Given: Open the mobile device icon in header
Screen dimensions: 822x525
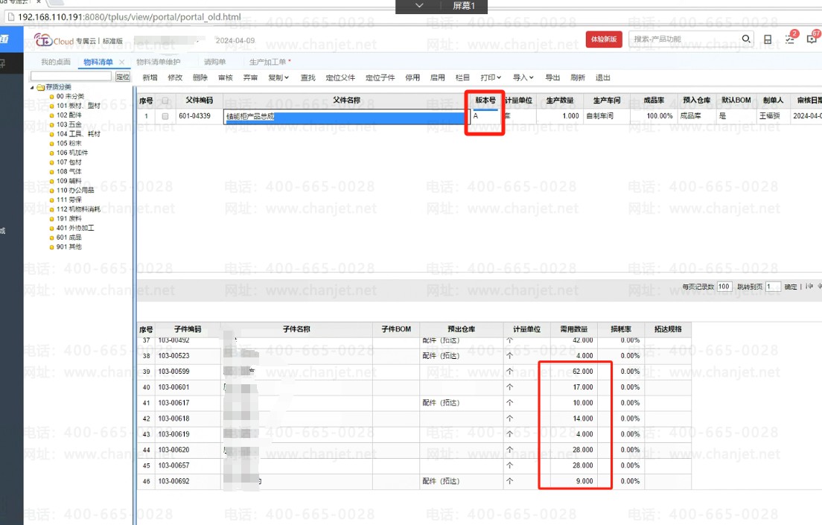Looking at the screenshot, I should (x=768, y=39).
